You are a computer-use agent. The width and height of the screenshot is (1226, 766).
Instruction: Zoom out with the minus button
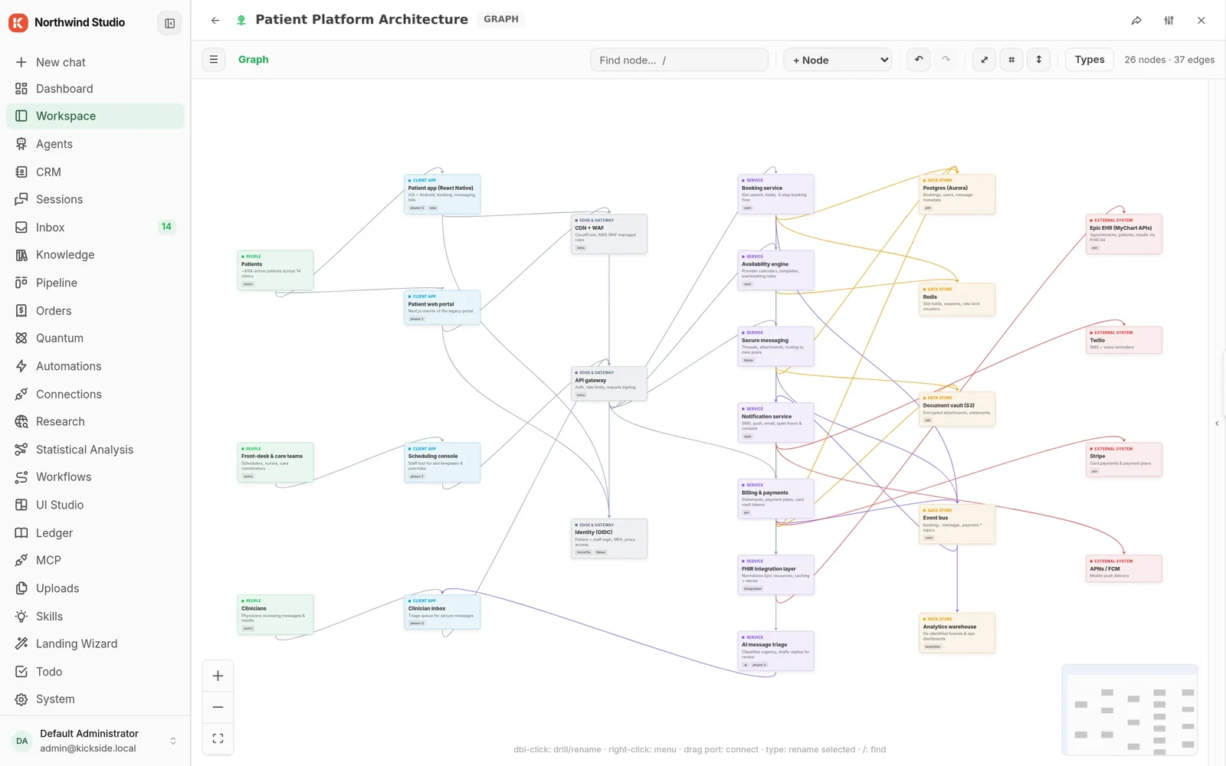click(218, 707)
